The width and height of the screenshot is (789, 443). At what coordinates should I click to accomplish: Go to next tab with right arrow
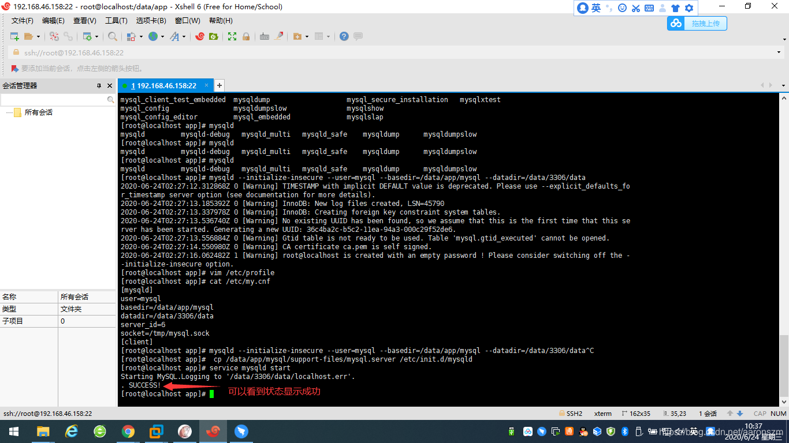(771, 85)
